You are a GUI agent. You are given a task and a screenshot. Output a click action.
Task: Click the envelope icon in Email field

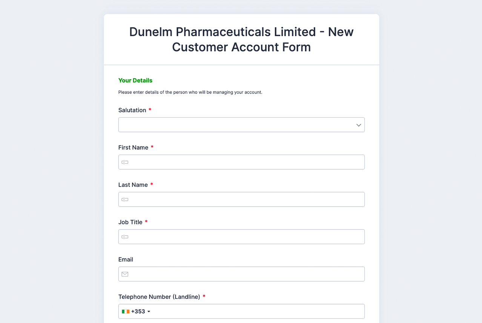pos(125,274)
